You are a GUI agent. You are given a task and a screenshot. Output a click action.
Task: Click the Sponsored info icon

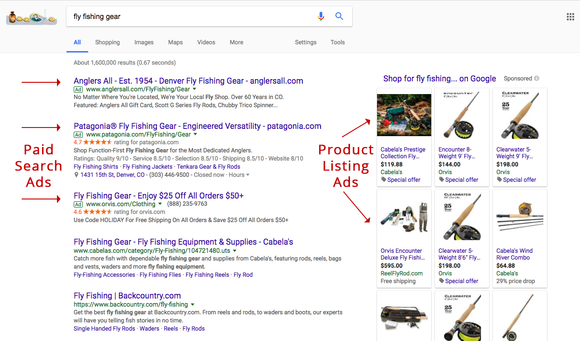[537, 78]
